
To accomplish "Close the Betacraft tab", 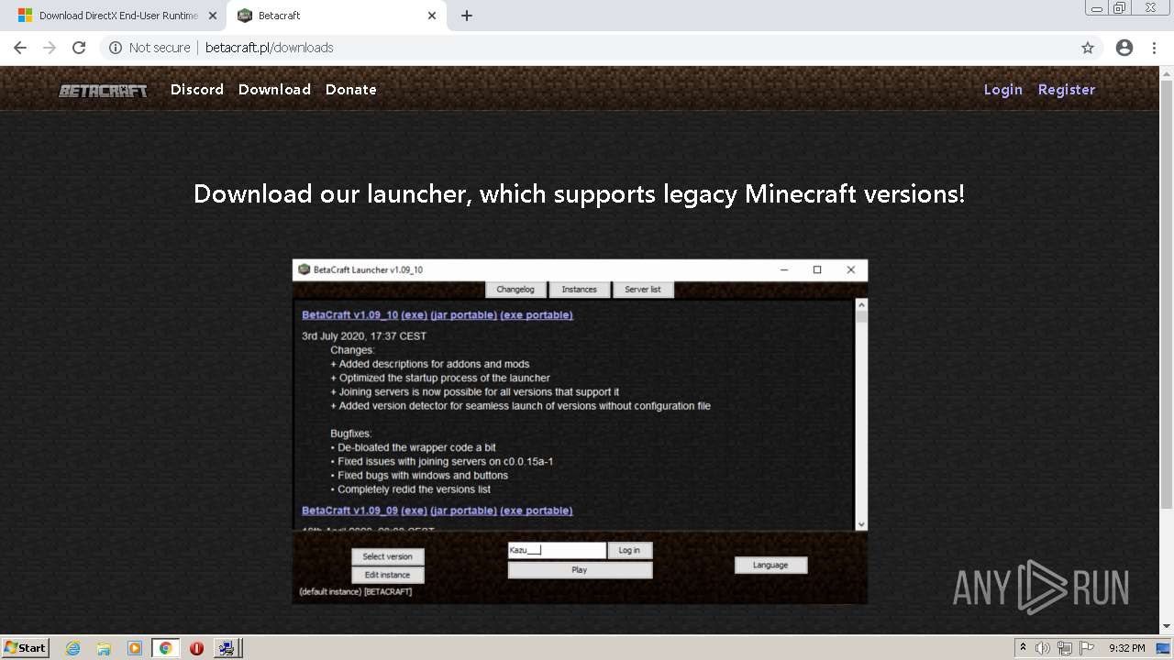I will 431,16.
